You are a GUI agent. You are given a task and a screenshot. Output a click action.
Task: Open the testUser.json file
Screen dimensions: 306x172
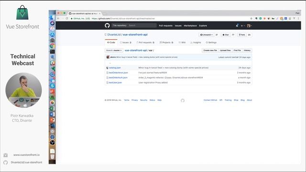[x=115, y=83]
